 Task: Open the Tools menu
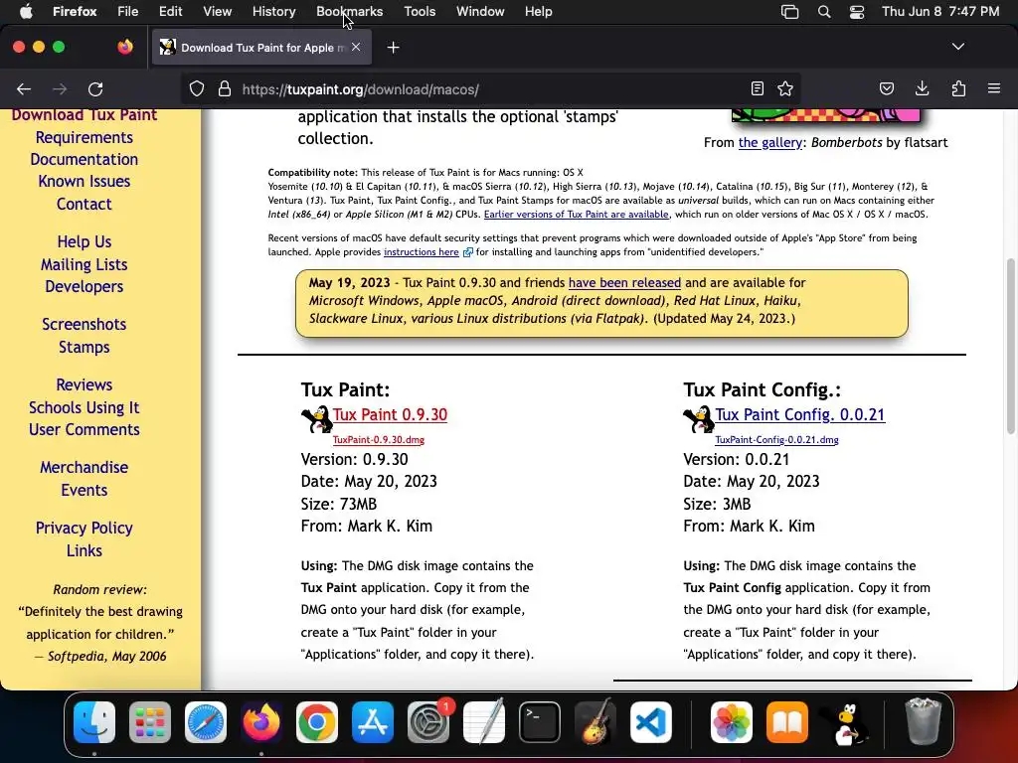click(x=420, y=11)
